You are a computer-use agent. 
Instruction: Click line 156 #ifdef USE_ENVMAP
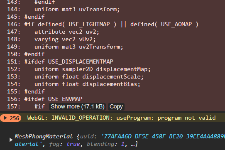(54, 99)
